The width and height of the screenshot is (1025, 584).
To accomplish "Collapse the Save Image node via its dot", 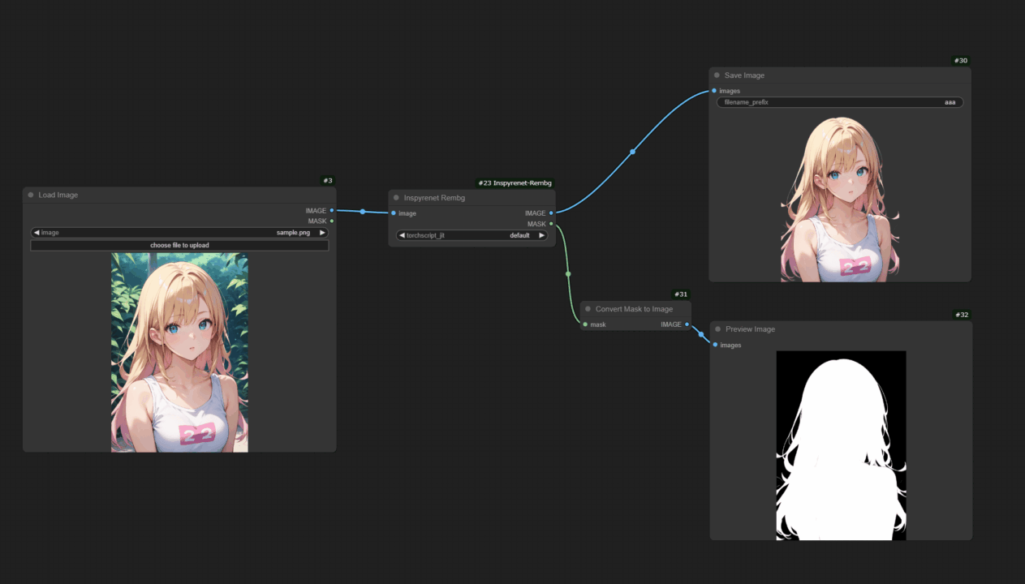I will (x=717, y=75).
